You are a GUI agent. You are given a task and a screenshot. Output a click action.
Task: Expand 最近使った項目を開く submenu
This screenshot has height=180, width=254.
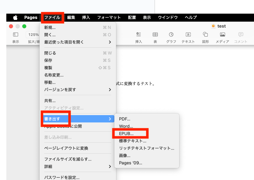78,42
